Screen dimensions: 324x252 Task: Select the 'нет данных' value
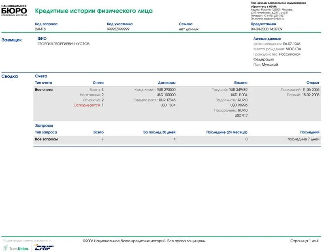tap(188, 29)
